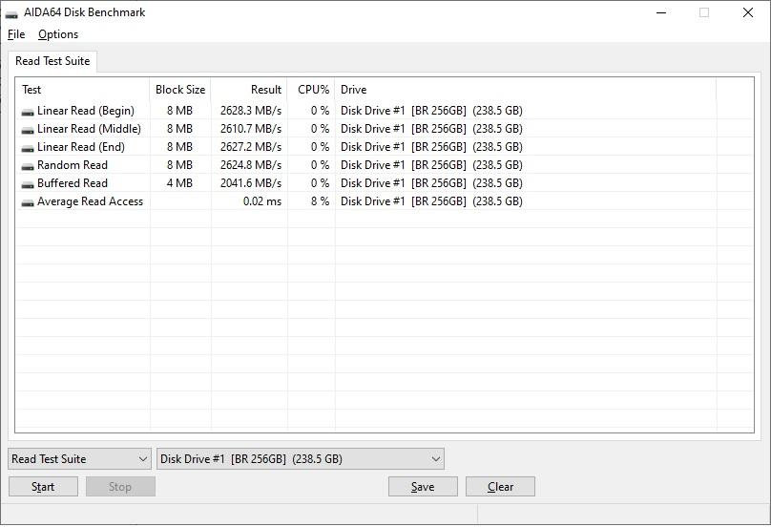Click the drive icon beside Linear Read (End)

click(28, 148)
